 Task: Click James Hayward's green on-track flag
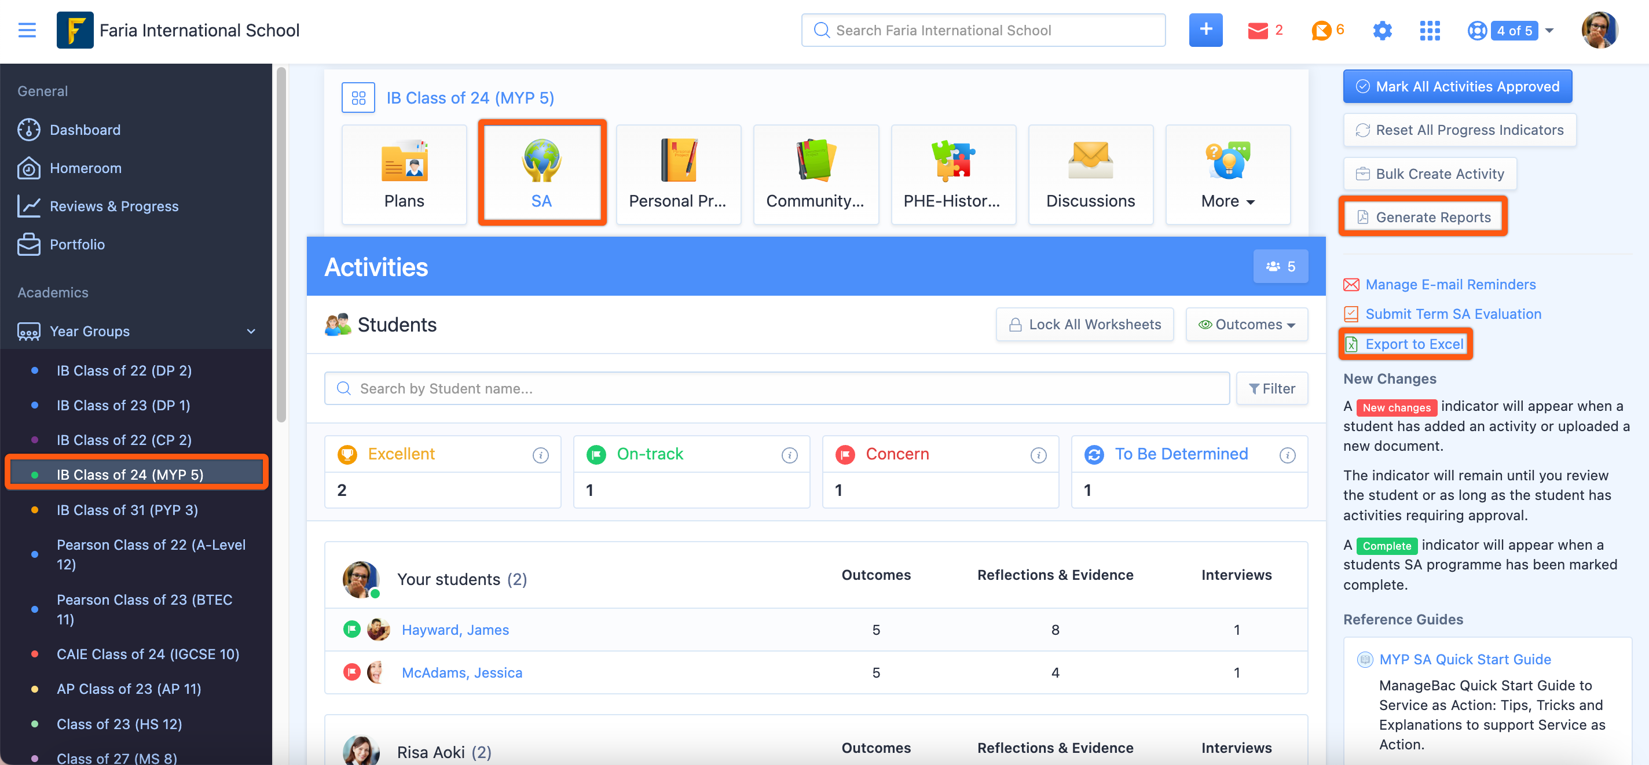pyautogui.click(x=351, y=630)
